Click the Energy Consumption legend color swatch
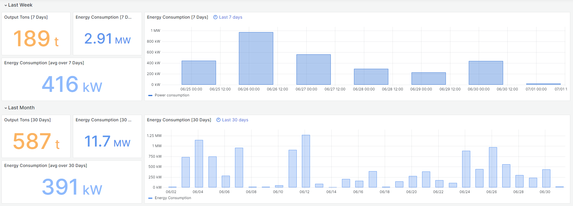 point(150,198)
